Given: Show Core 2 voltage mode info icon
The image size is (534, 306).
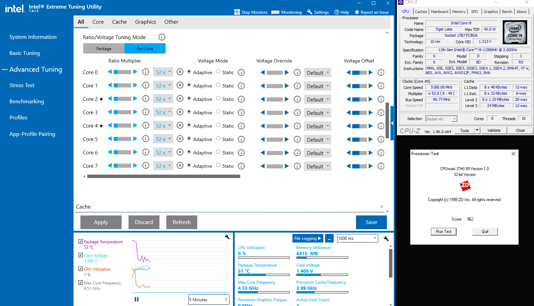Looking at the screenshot, I should tap(241, 99).
